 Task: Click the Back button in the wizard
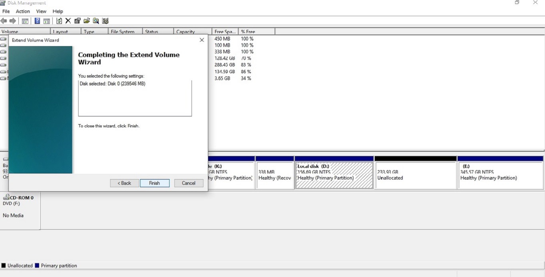(124, 183)
